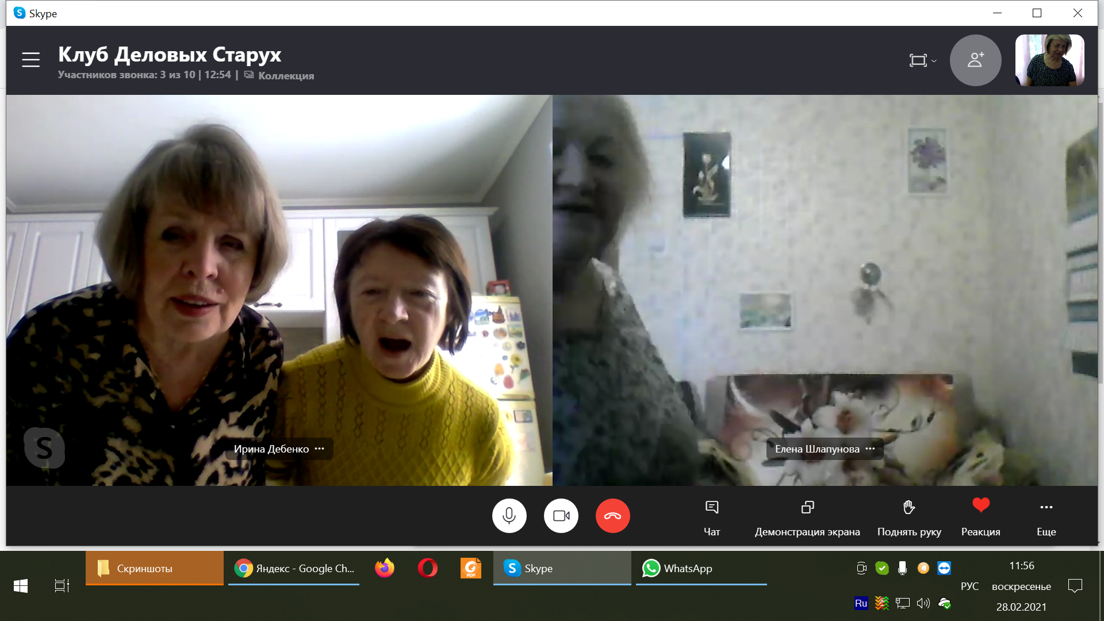Turn off the video camera
1104x621 pixels.
pyautogui.click(x=561, y=516)
